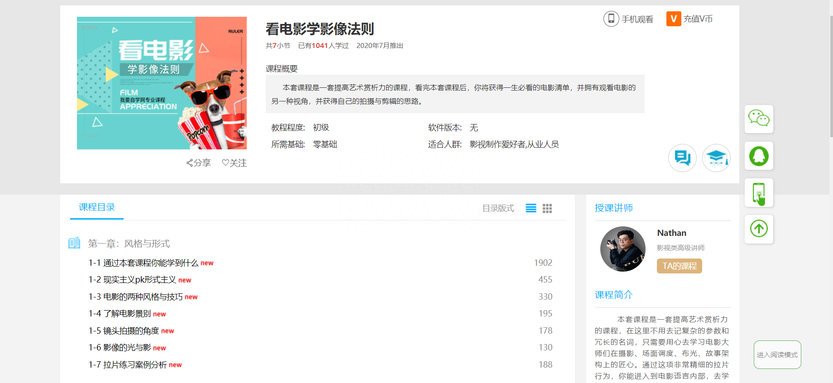
Task: Click the TA的课程 button
Action: click(680, 266)
